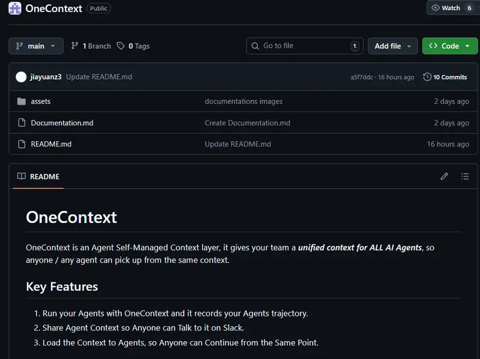
Task: Click the OneContext repository avatar icon
Action: point(15,8)
